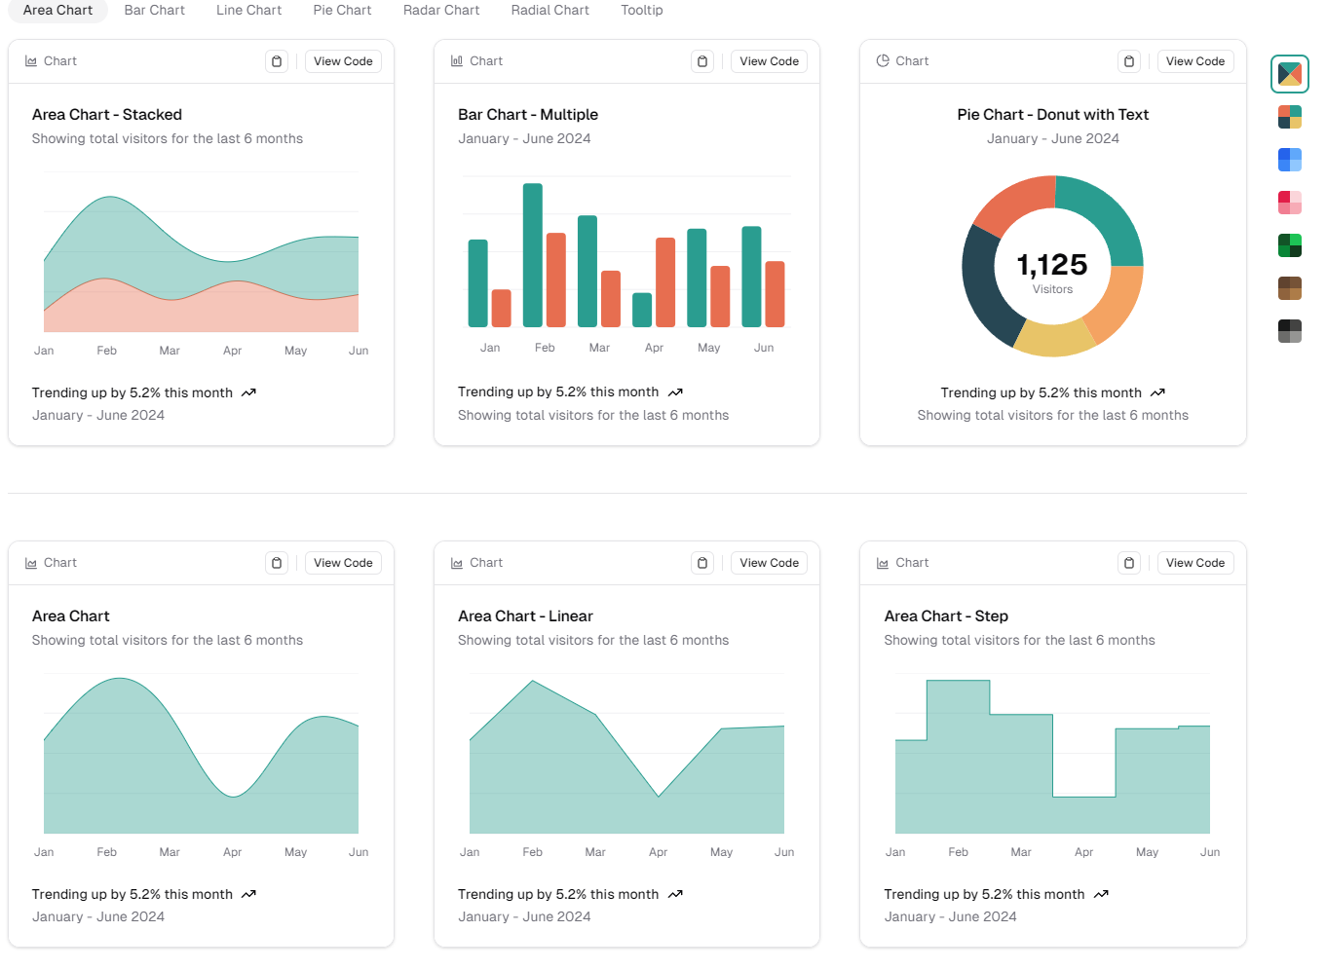Select the Area Chart tab
The height and width of the screenshot is (969, 1326).
click(x=57, y=10)
